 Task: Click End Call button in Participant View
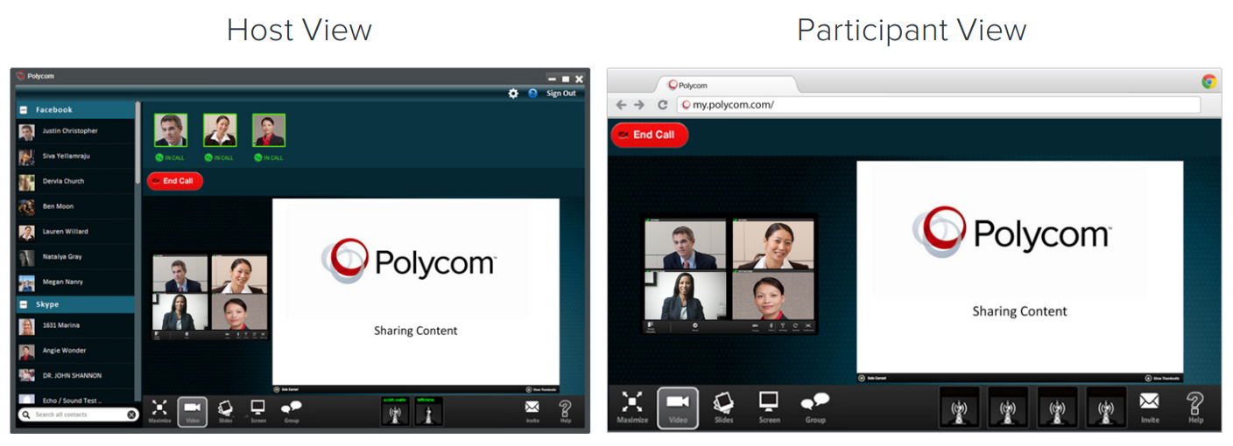649,135
